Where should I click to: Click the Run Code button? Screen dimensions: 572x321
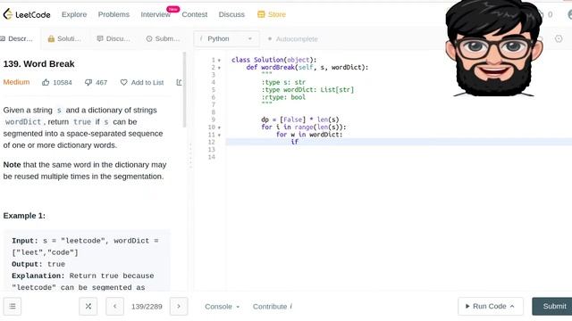(491, 307)
